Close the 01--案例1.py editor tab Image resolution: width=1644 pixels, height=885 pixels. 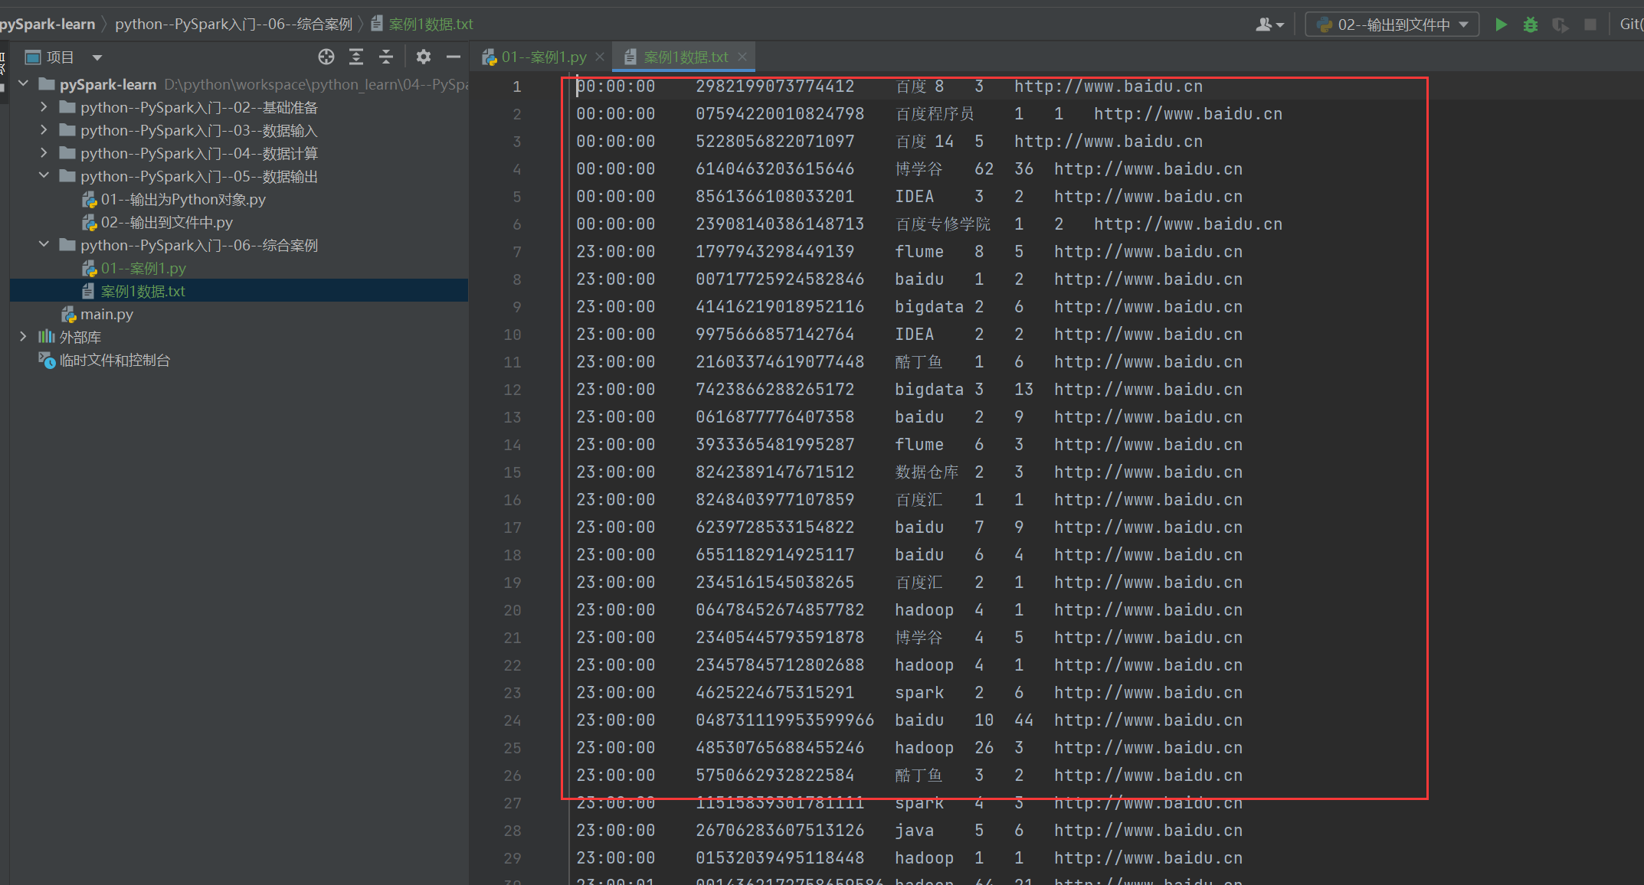coord(600,57)
